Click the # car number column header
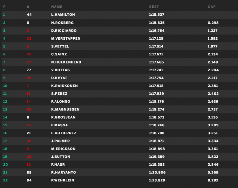Screen dimensions: 238x188 click(x=28, y=7)
